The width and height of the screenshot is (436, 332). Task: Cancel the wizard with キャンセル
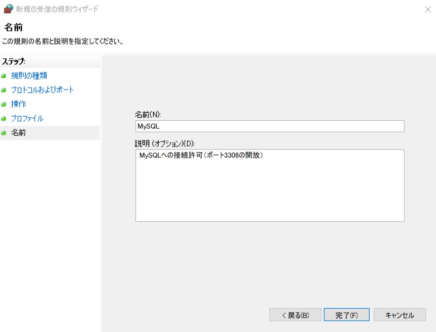(x=399, y=315)
